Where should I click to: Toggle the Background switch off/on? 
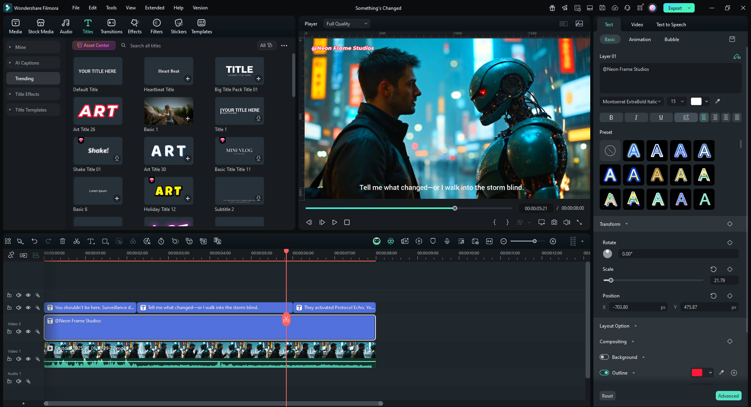click(604, 357)
